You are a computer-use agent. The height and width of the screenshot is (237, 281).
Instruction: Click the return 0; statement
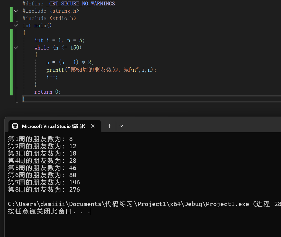pos(48,92)
